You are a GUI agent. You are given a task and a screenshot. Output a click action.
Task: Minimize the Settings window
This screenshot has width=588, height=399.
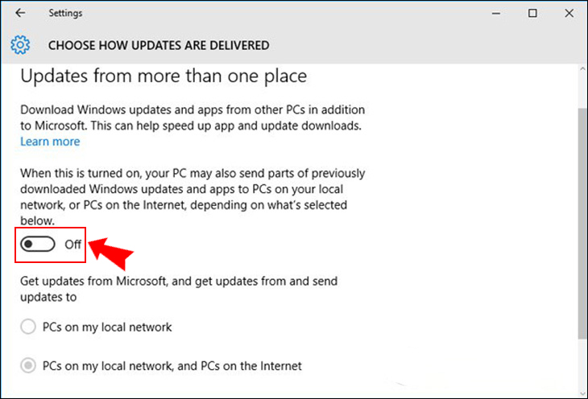click(496, 14)
